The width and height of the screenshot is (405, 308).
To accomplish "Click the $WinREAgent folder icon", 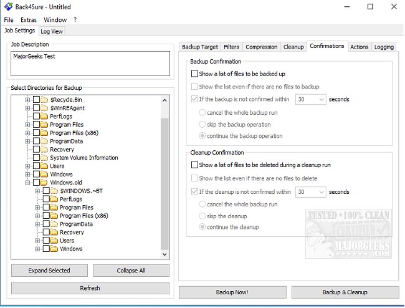I will (44, 108).
